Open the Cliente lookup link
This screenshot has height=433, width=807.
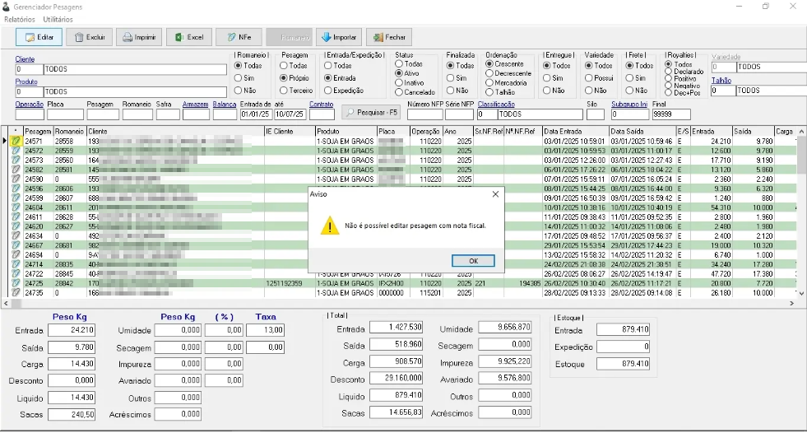25,59
